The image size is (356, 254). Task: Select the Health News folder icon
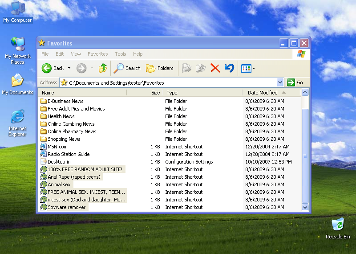pos(43,116)
